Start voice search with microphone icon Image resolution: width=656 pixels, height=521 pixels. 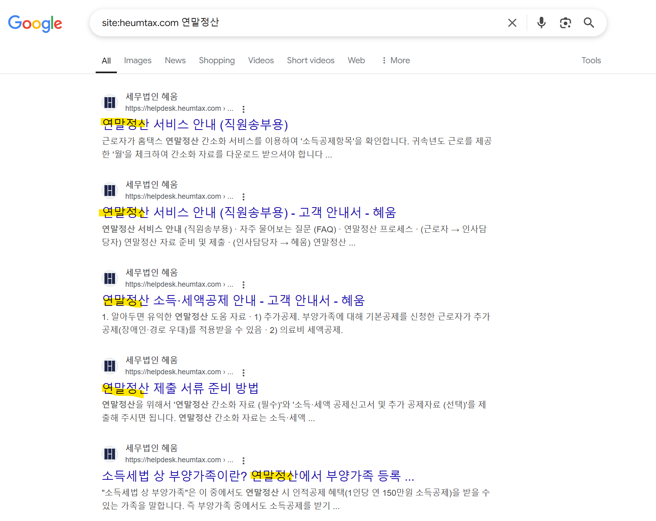pos(541,23)
